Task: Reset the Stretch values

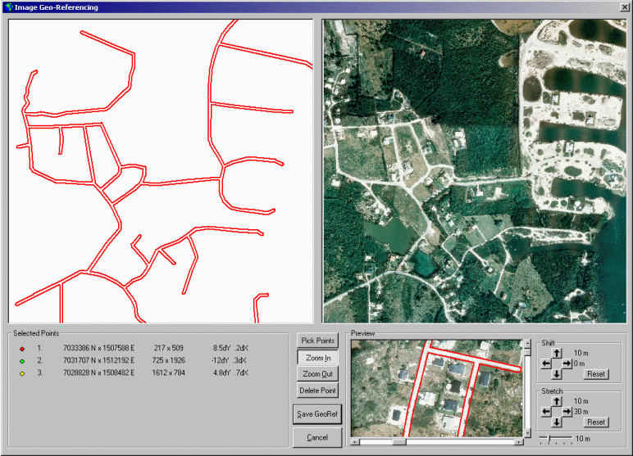Action: coord(595,422)
